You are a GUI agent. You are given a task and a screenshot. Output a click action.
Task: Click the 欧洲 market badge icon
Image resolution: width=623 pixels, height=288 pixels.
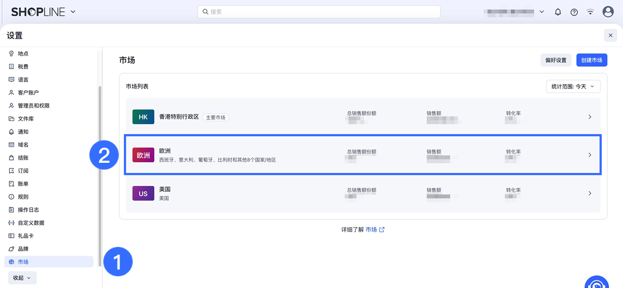coord(143,155)
